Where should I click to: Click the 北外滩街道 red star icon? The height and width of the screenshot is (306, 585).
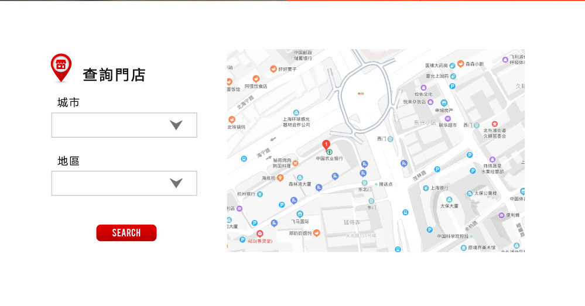(x=494, y=124)
